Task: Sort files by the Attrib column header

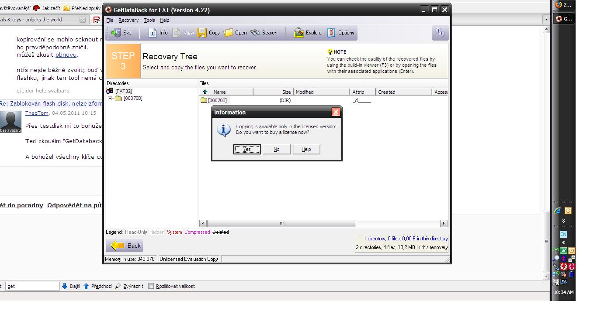Action: click(363, 92)
